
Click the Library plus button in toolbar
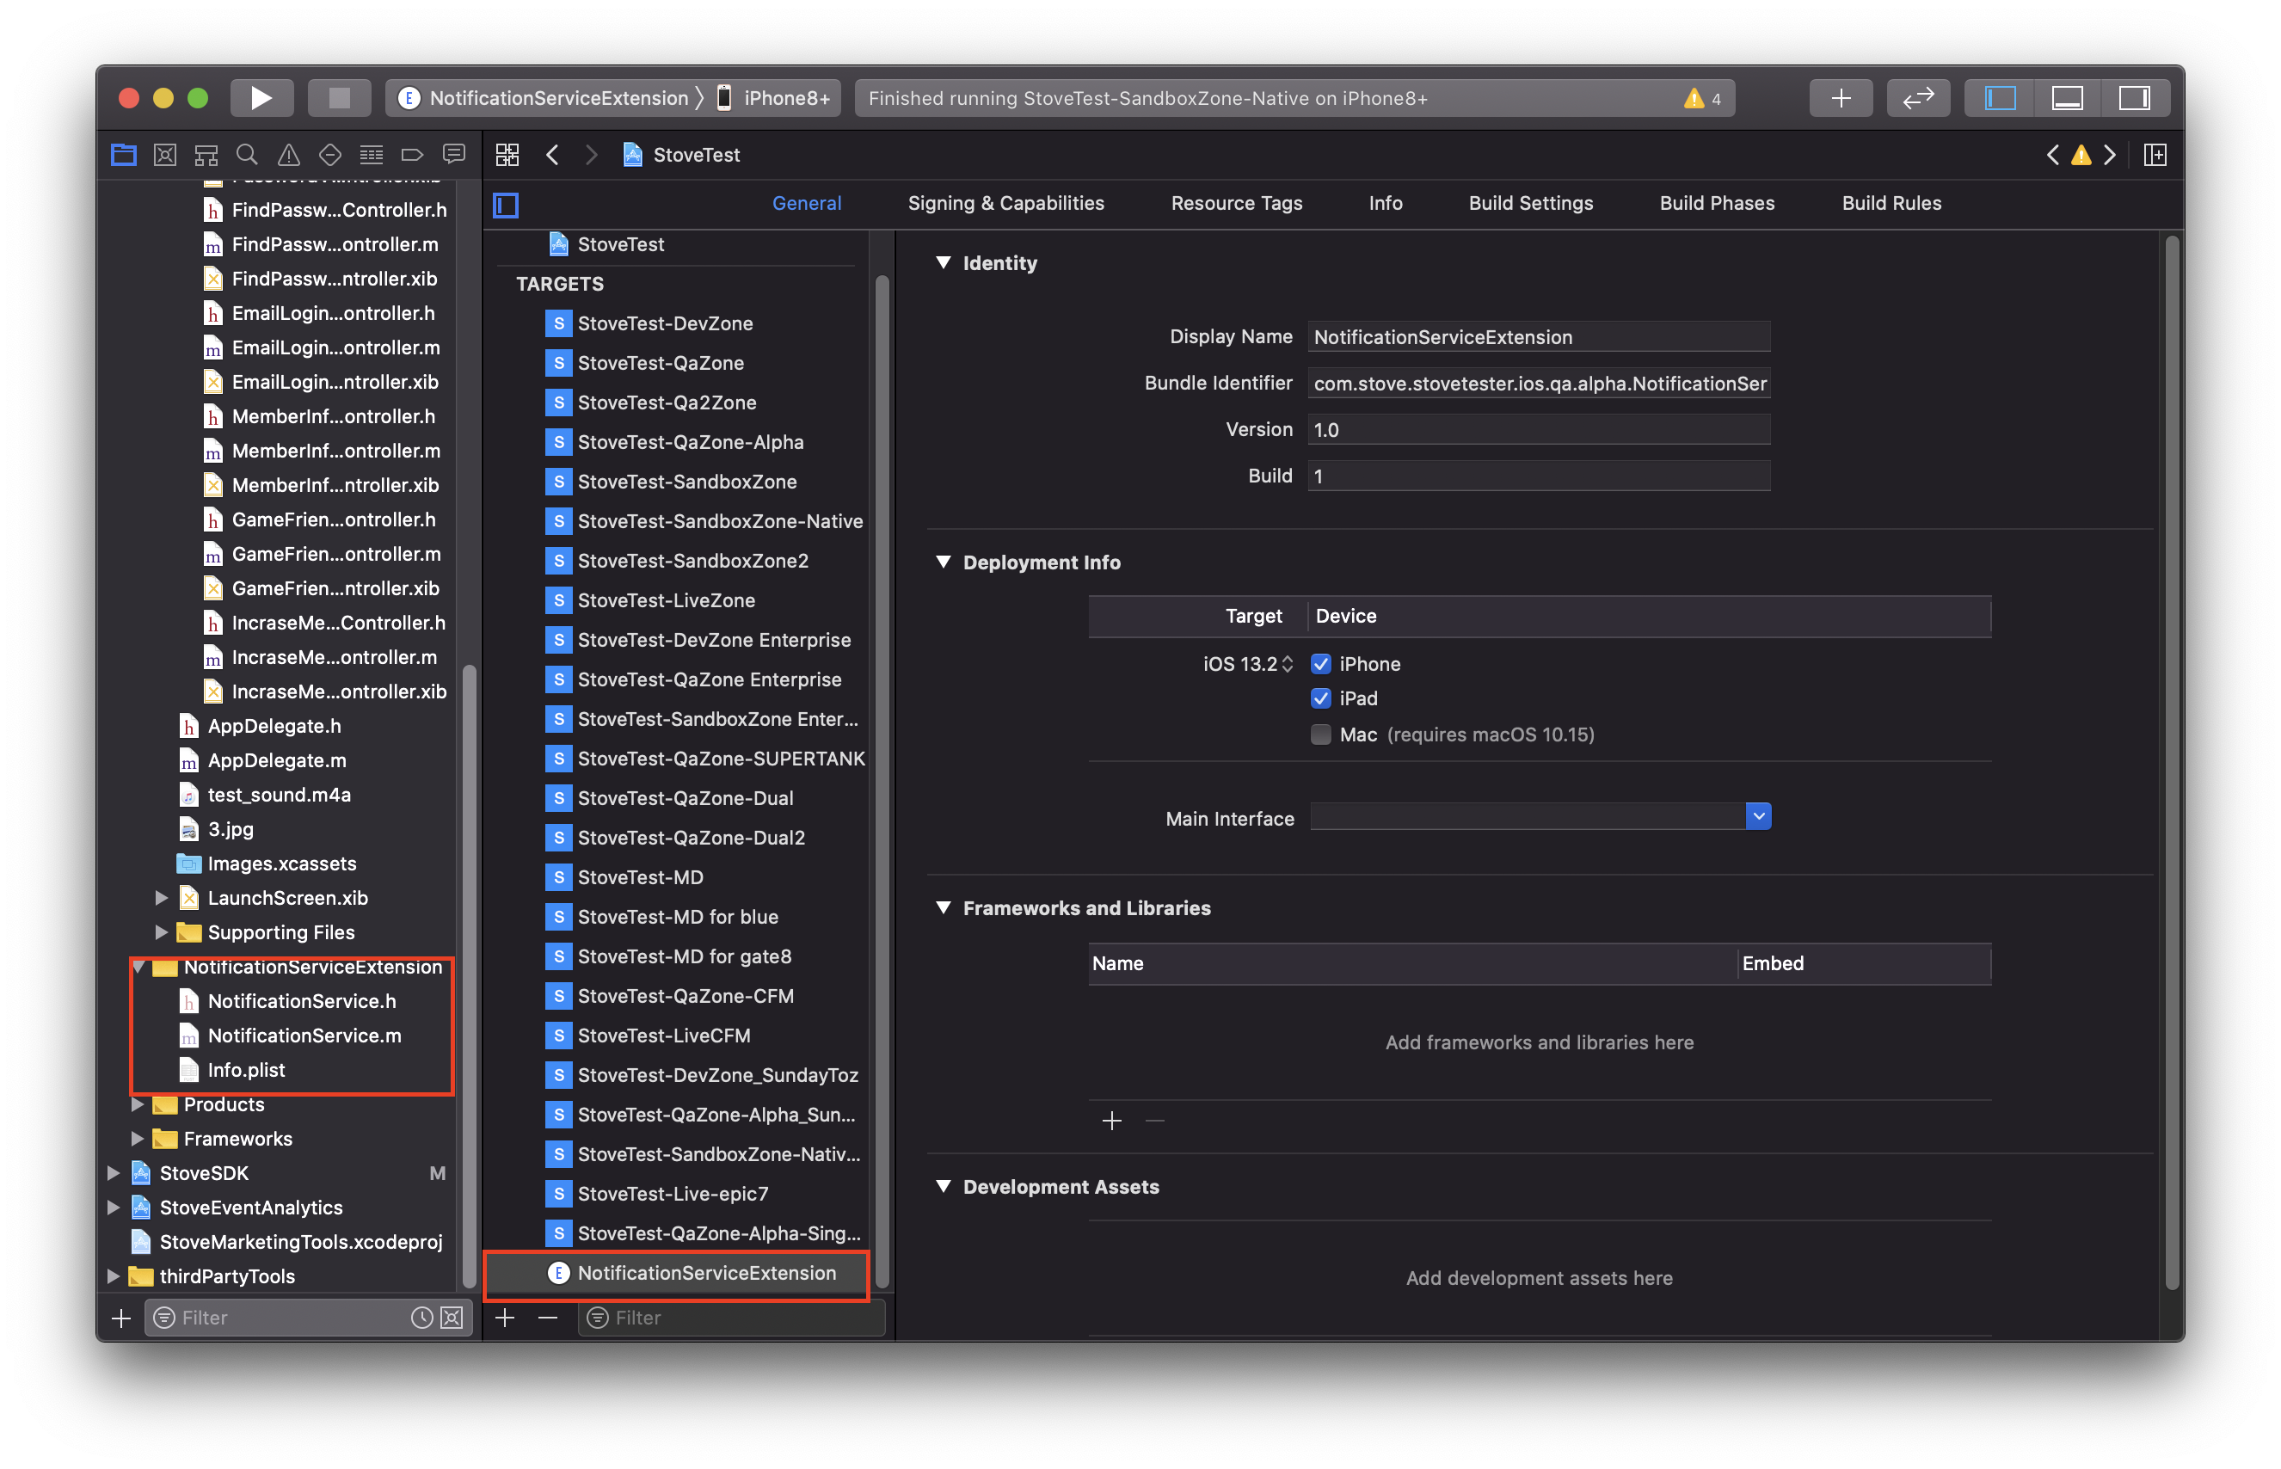[1841, 98]
